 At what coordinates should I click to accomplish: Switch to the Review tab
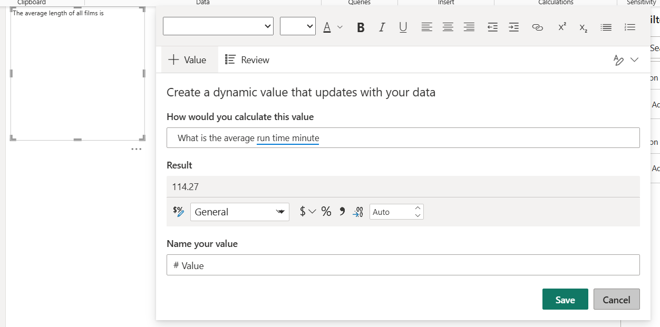247,60
